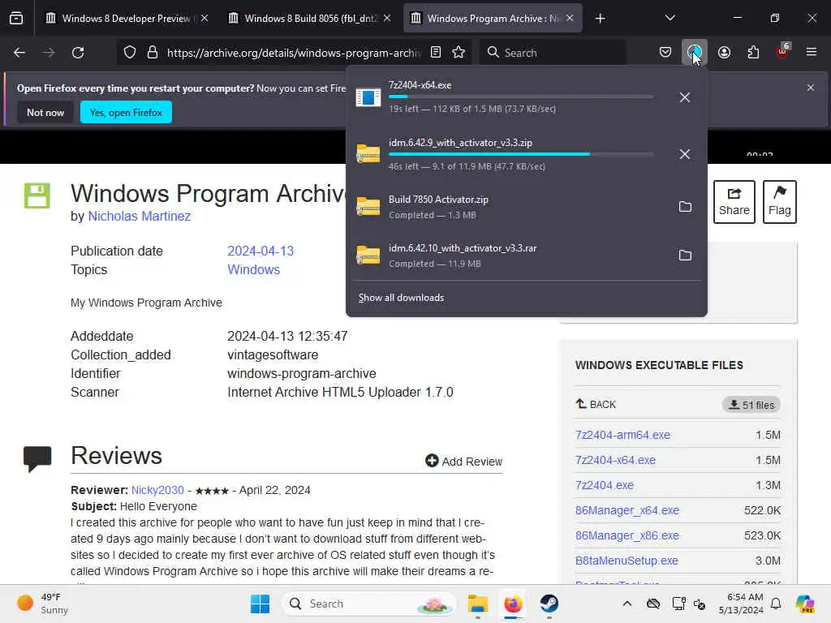Switch to Windows 8 Build 8056 tab
Image resolution: width=831 pixels, height=623 pixels.
310,19
